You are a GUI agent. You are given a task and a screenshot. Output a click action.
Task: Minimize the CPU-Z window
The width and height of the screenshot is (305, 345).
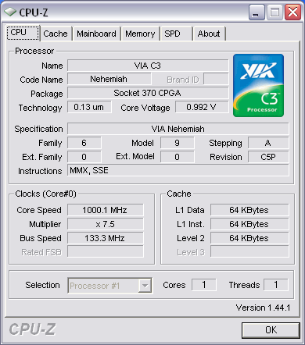257,12
